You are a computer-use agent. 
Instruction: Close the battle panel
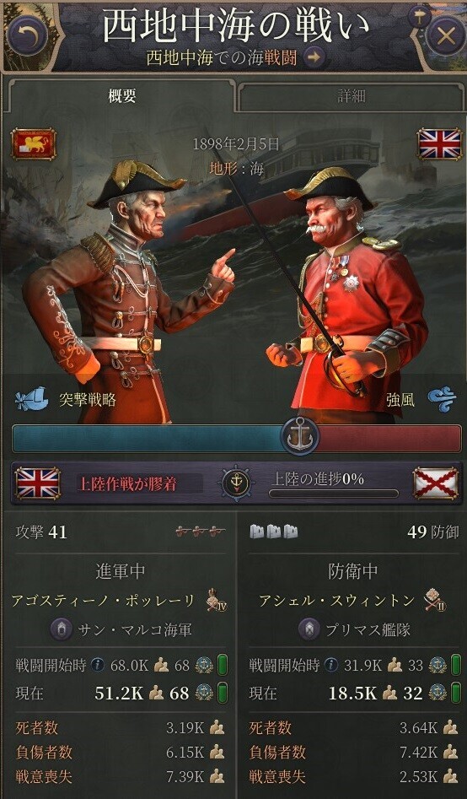(445, 35)
